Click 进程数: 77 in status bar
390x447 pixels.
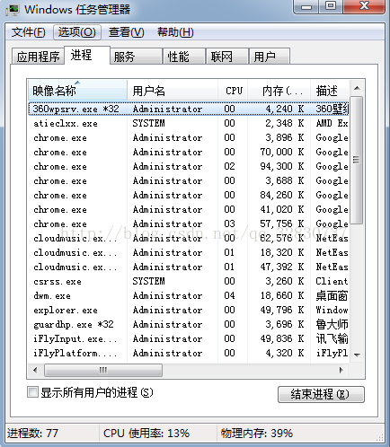point(32,434)
